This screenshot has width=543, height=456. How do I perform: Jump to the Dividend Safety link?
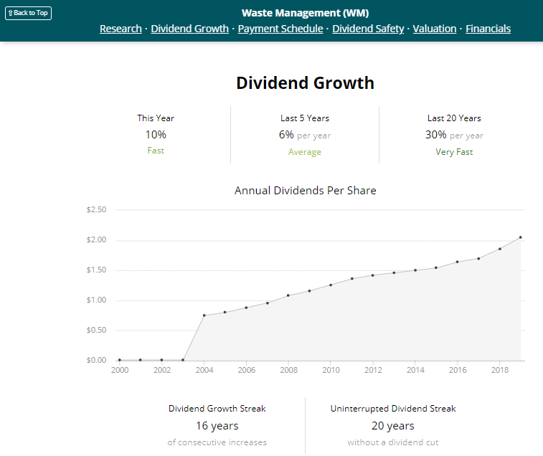(368, 29)
